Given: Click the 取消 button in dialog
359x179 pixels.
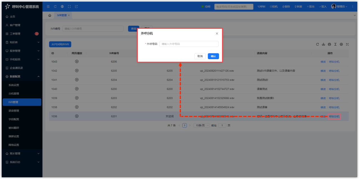Looking at the screenshot, I should point(200,56).
